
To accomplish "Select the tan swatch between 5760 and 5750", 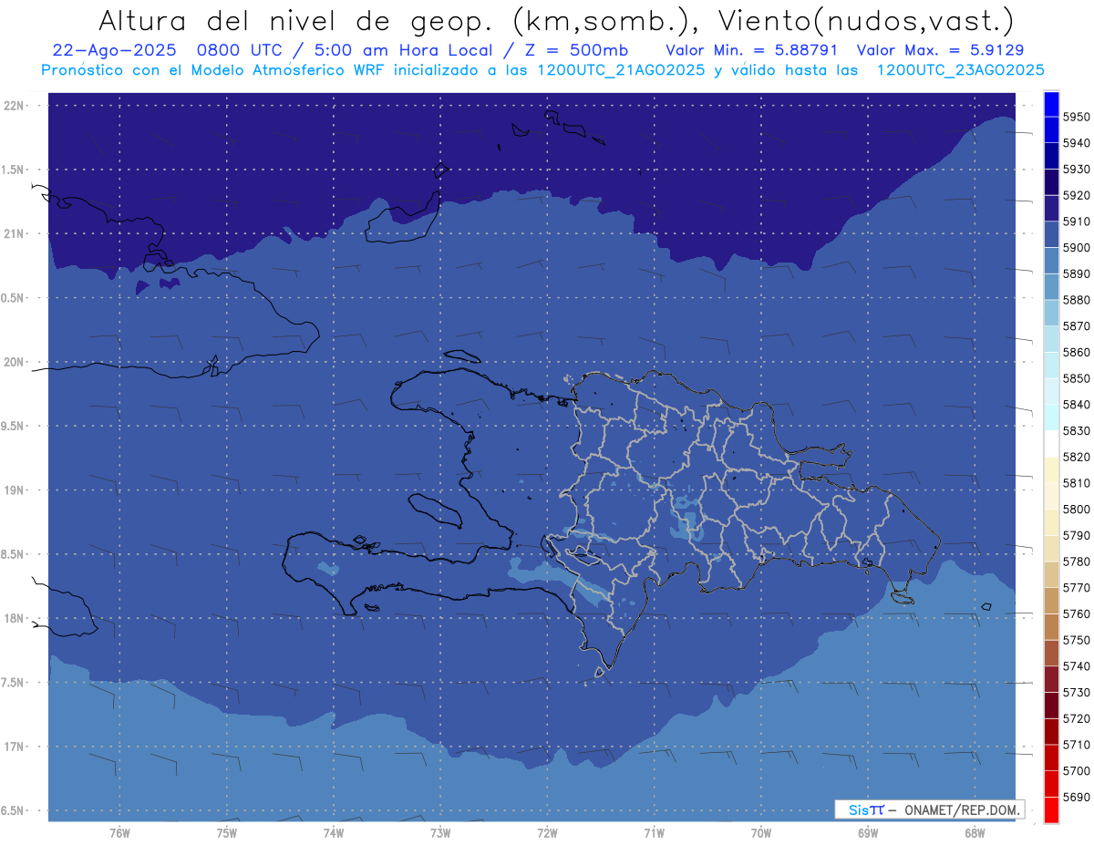I will tap(1051, 627).
